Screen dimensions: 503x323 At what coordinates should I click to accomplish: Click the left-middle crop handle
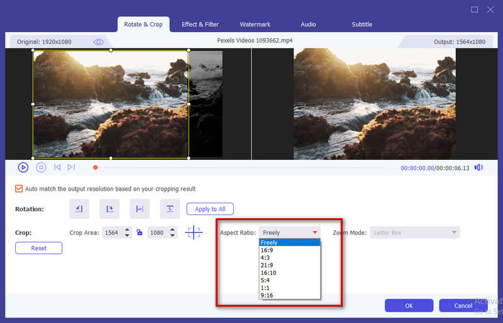pyautogui.click(x=33, y=104)
